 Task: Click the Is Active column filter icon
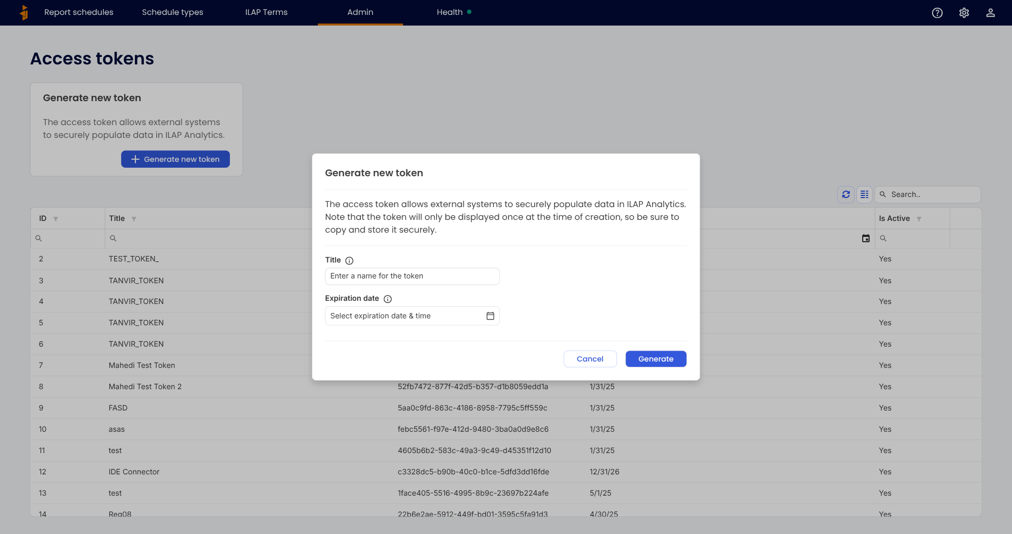[919, 219]
